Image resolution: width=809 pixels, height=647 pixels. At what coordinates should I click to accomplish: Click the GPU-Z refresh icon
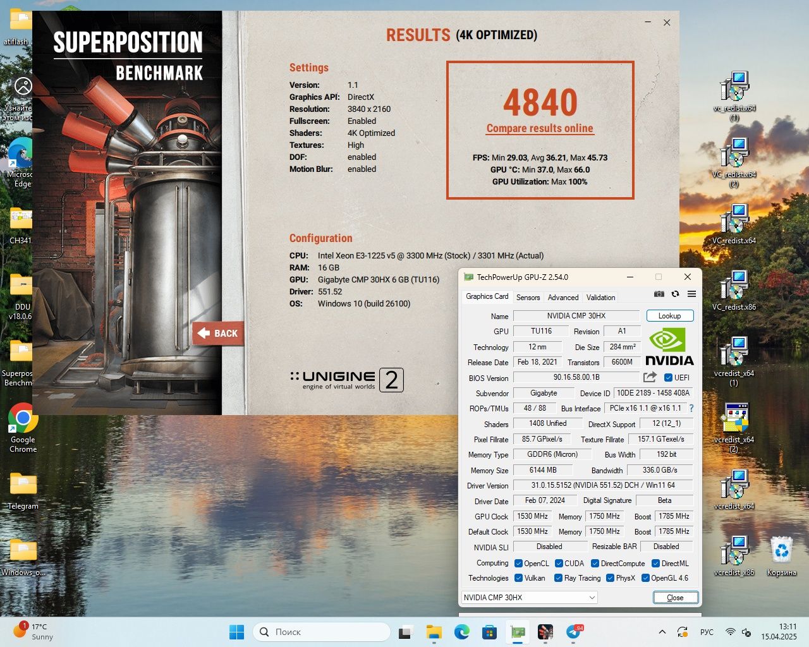[675, 294]
